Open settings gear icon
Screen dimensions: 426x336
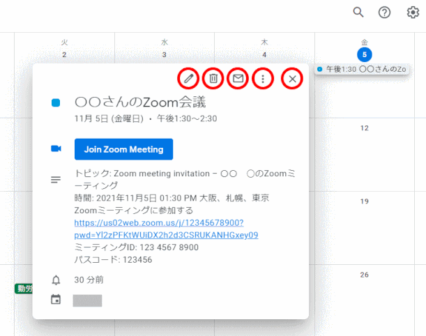[x=413, y=13]
